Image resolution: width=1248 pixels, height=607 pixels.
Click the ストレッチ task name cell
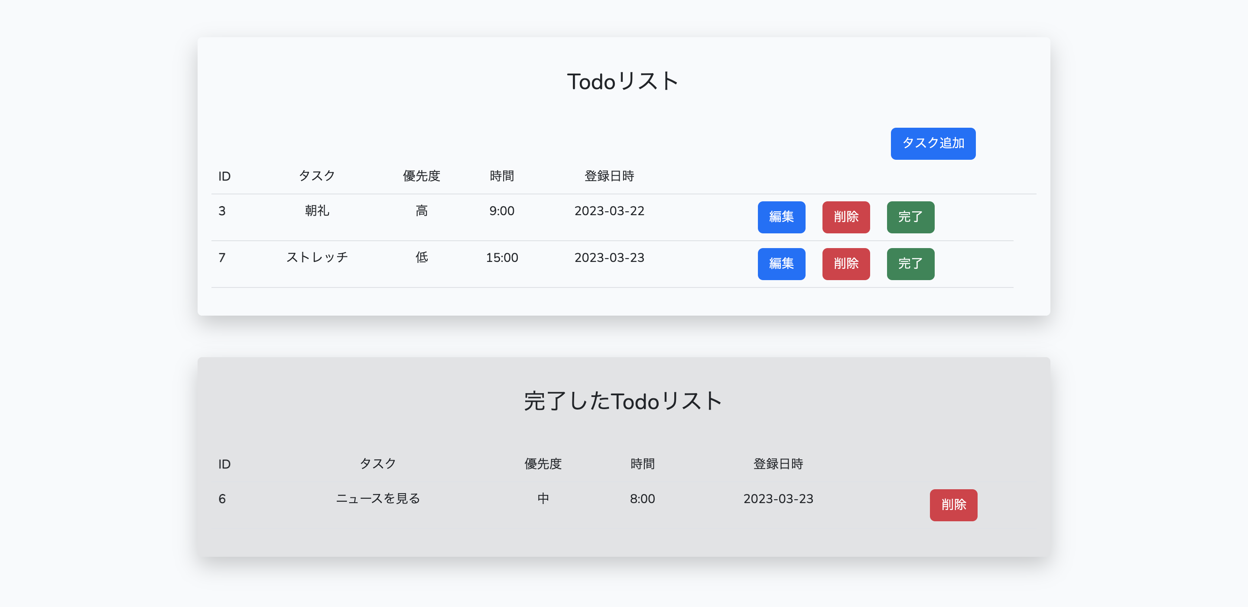pos(317,258)
